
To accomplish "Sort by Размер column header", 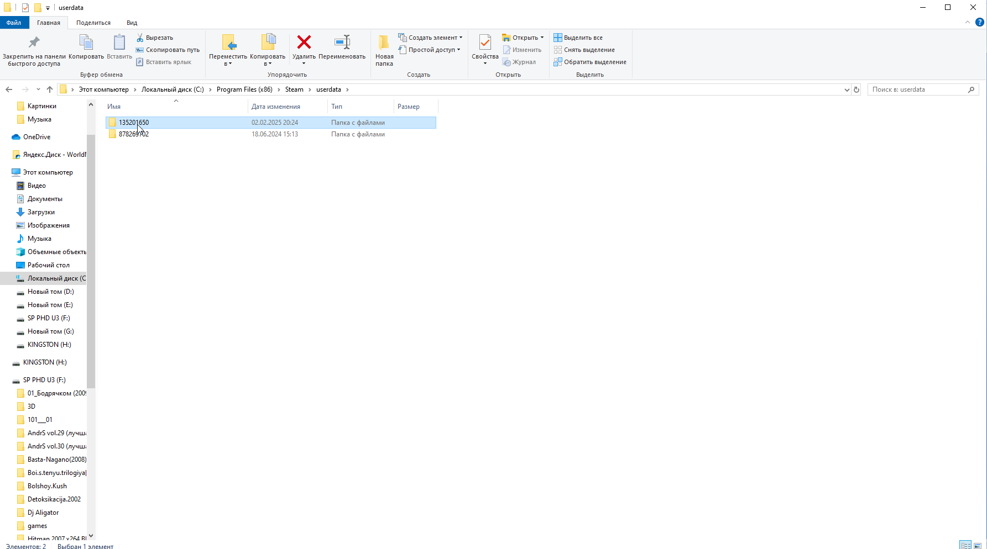I will [415, 107].
